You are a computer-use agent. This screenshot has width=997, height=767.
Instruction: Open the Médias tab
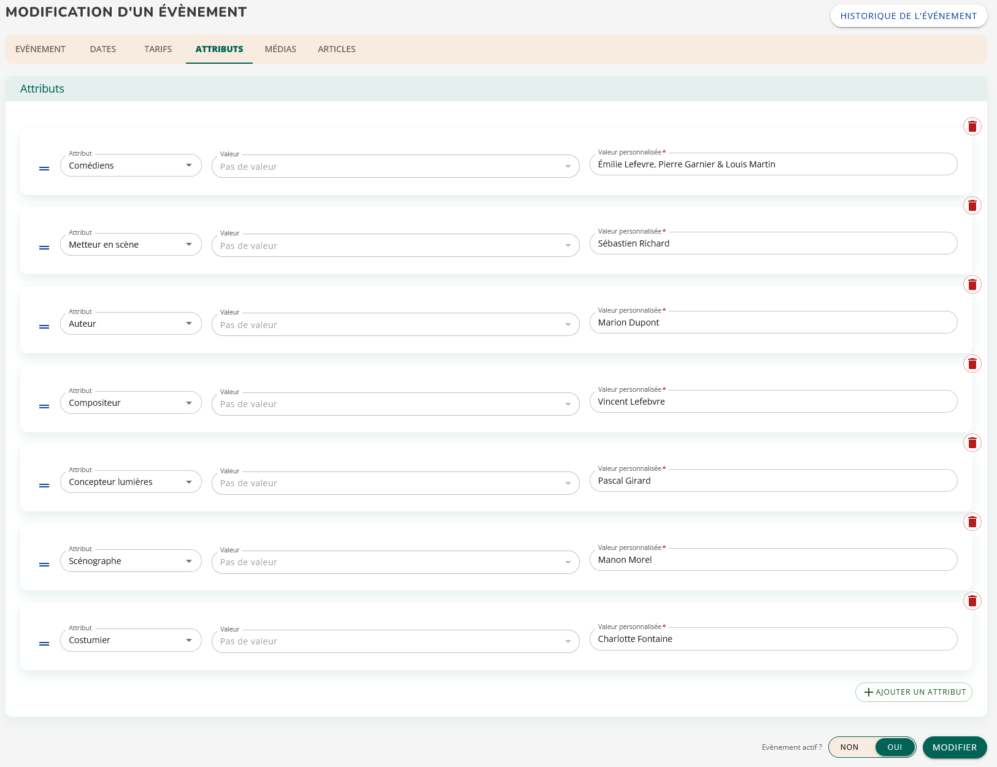(x=280, y=49)
